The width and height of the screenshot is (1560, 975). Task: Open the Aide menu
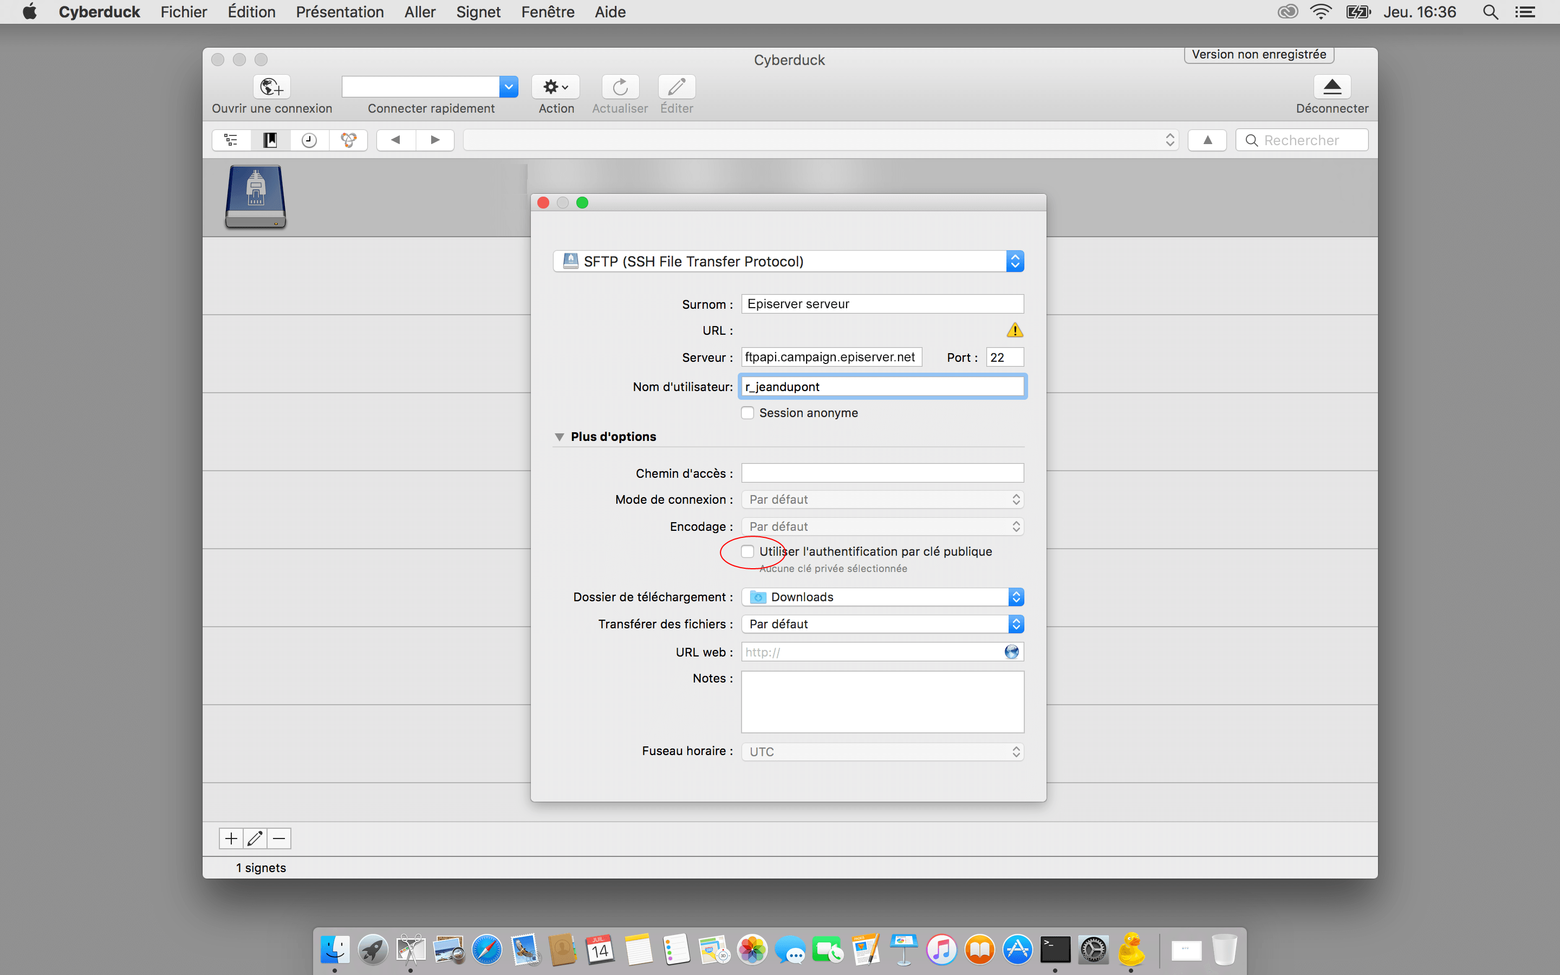[x=610, y=11]
